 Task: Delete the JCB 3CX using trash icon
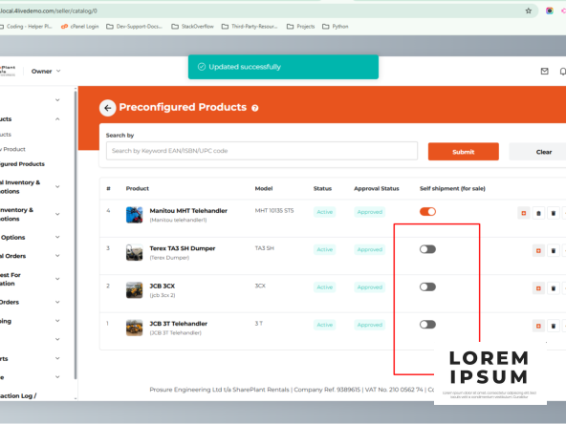click(x=554, y=288)
